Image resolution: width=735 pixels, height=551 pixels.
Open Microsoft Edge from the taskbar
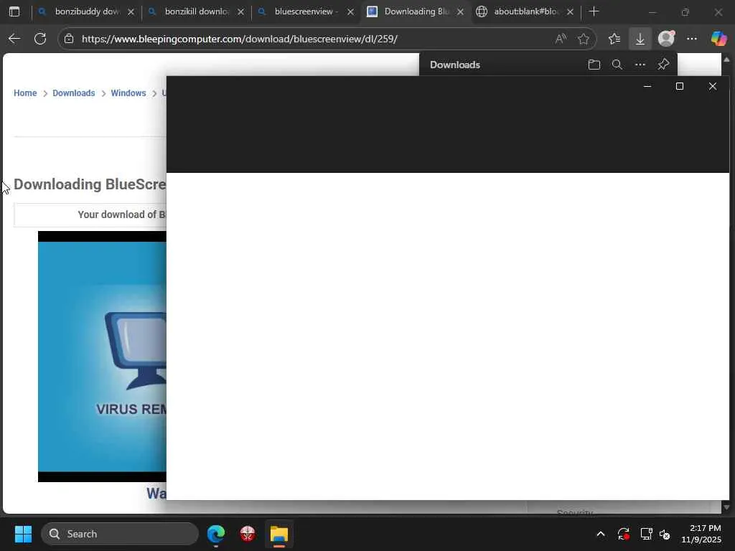[216, 534]
